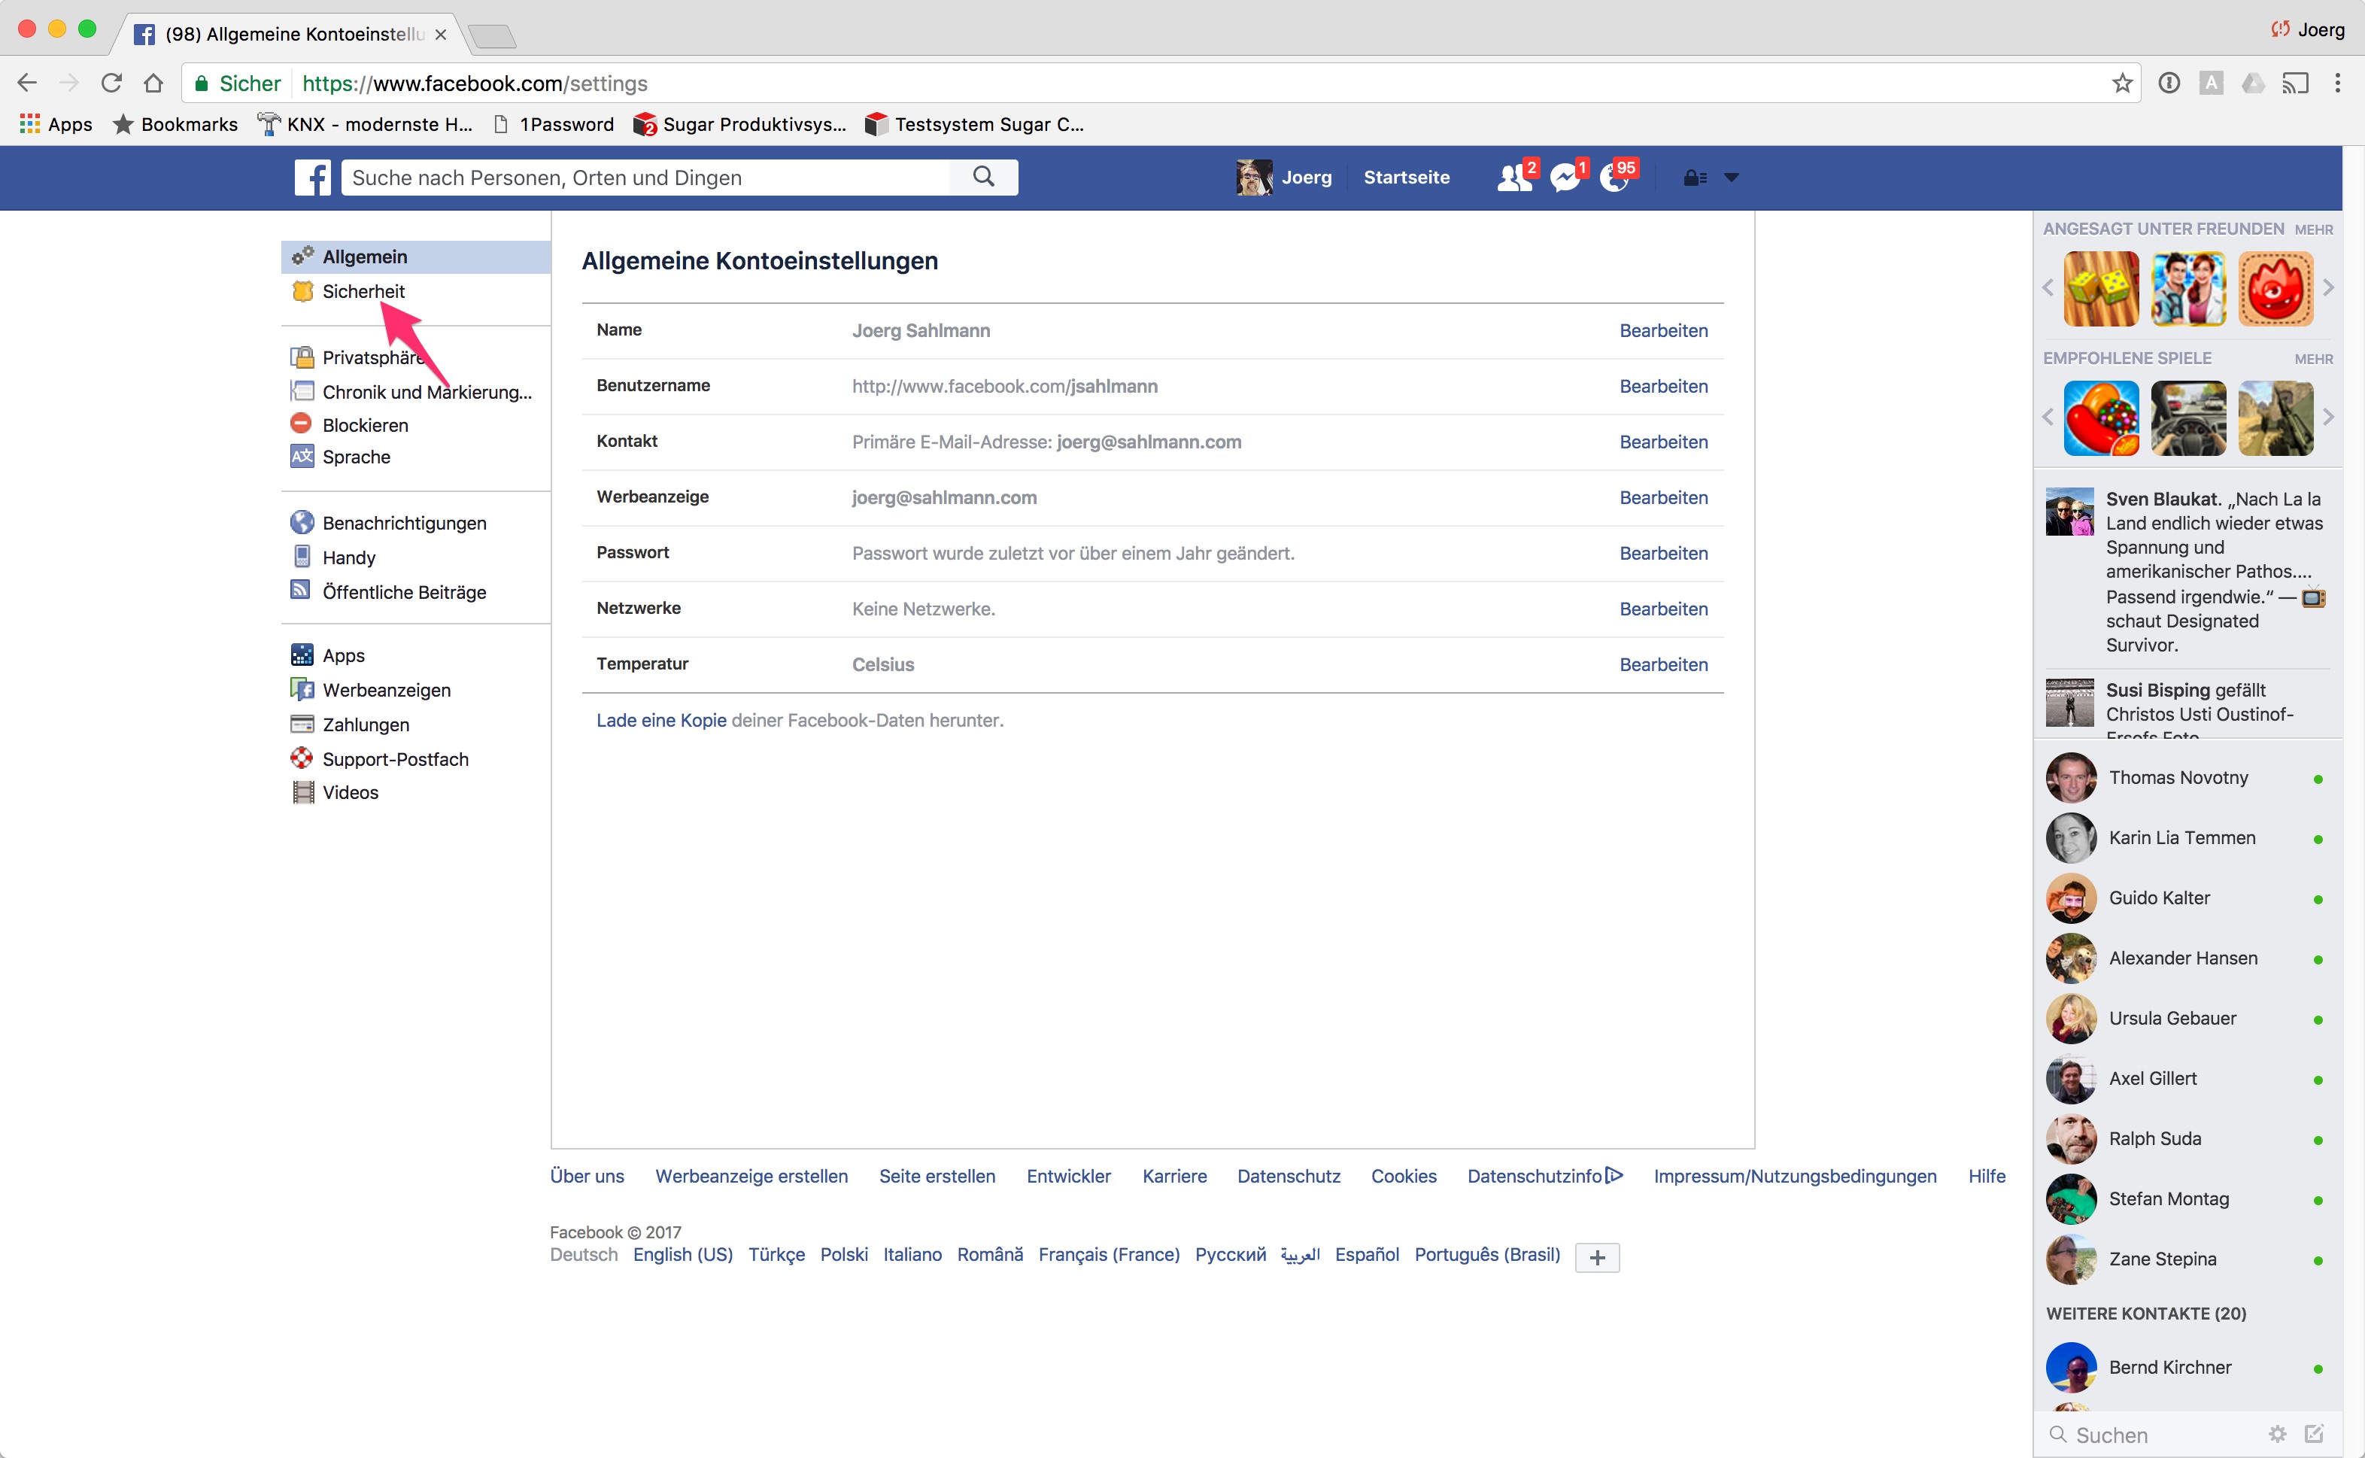This screenshot has height=1458, width=2365.
Task: Click search magnifier button
Action: click(x=982, y=177)
